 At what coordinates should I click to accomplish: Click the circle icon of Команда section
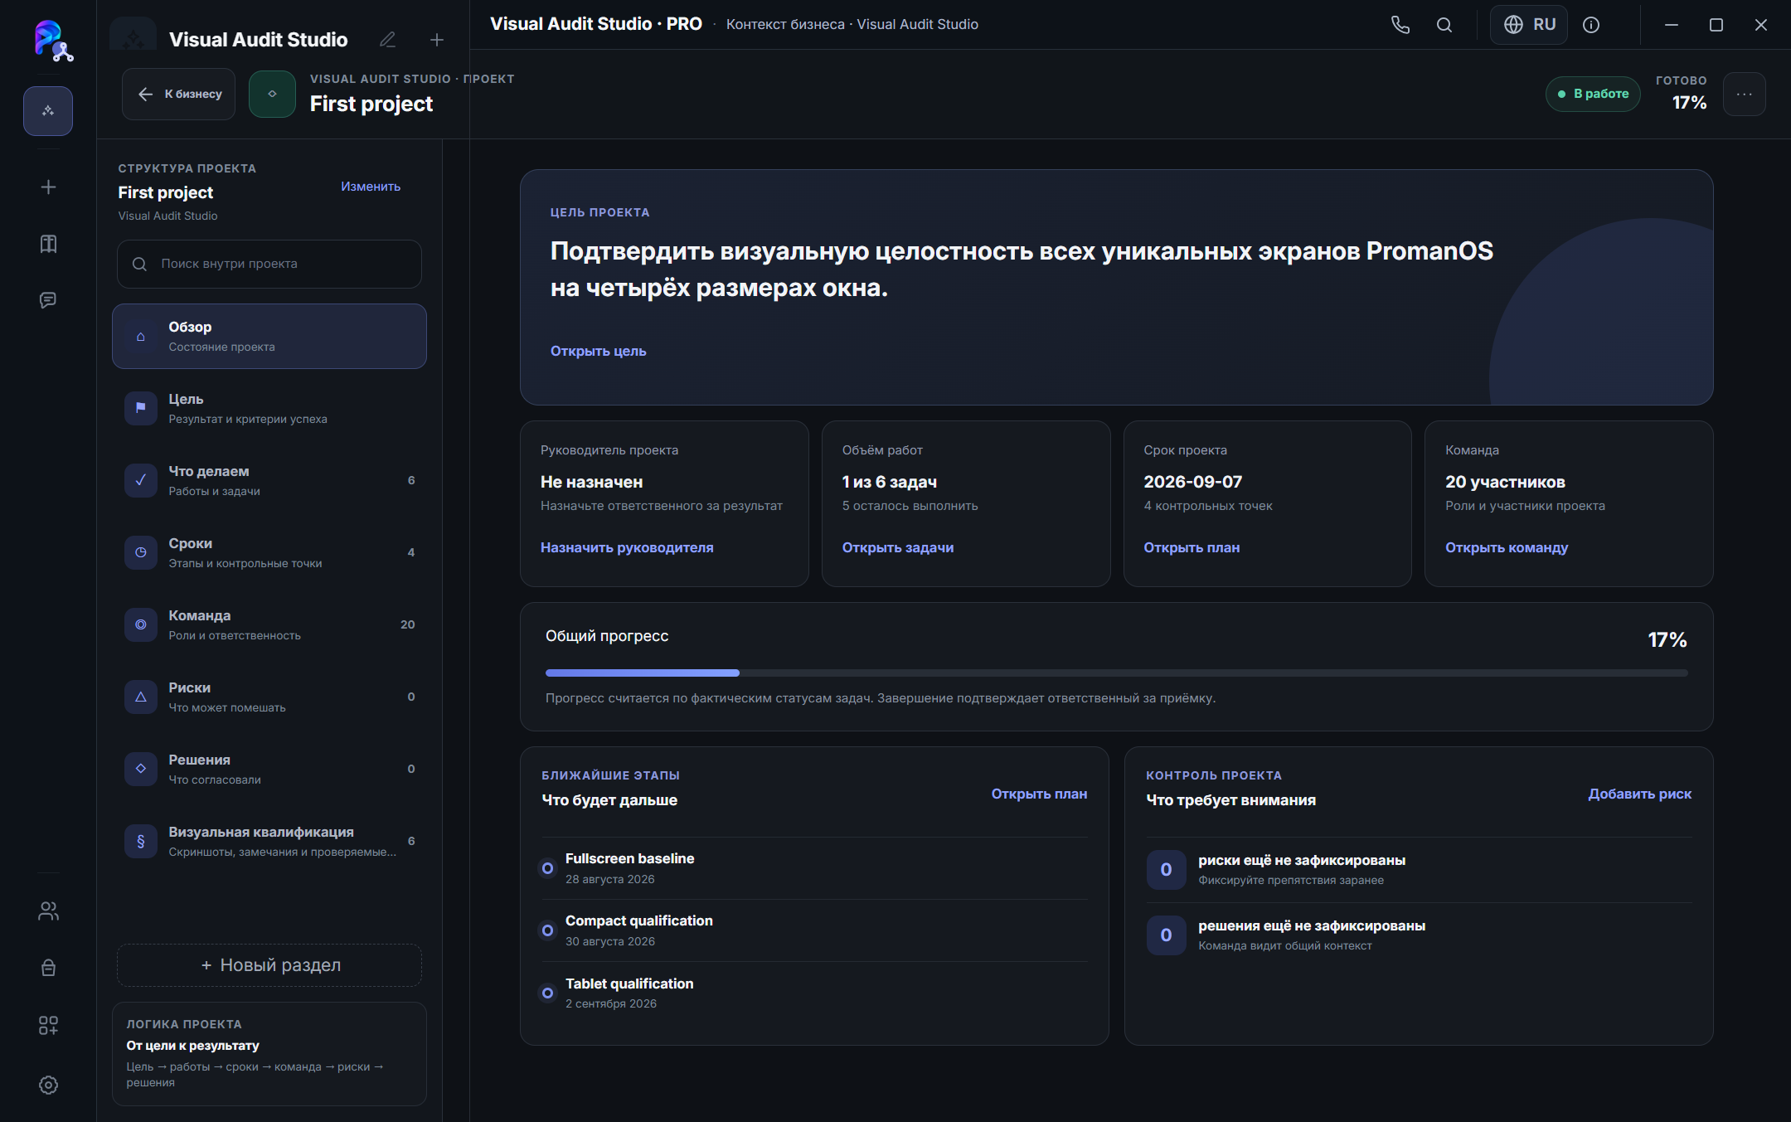point(141,624)
